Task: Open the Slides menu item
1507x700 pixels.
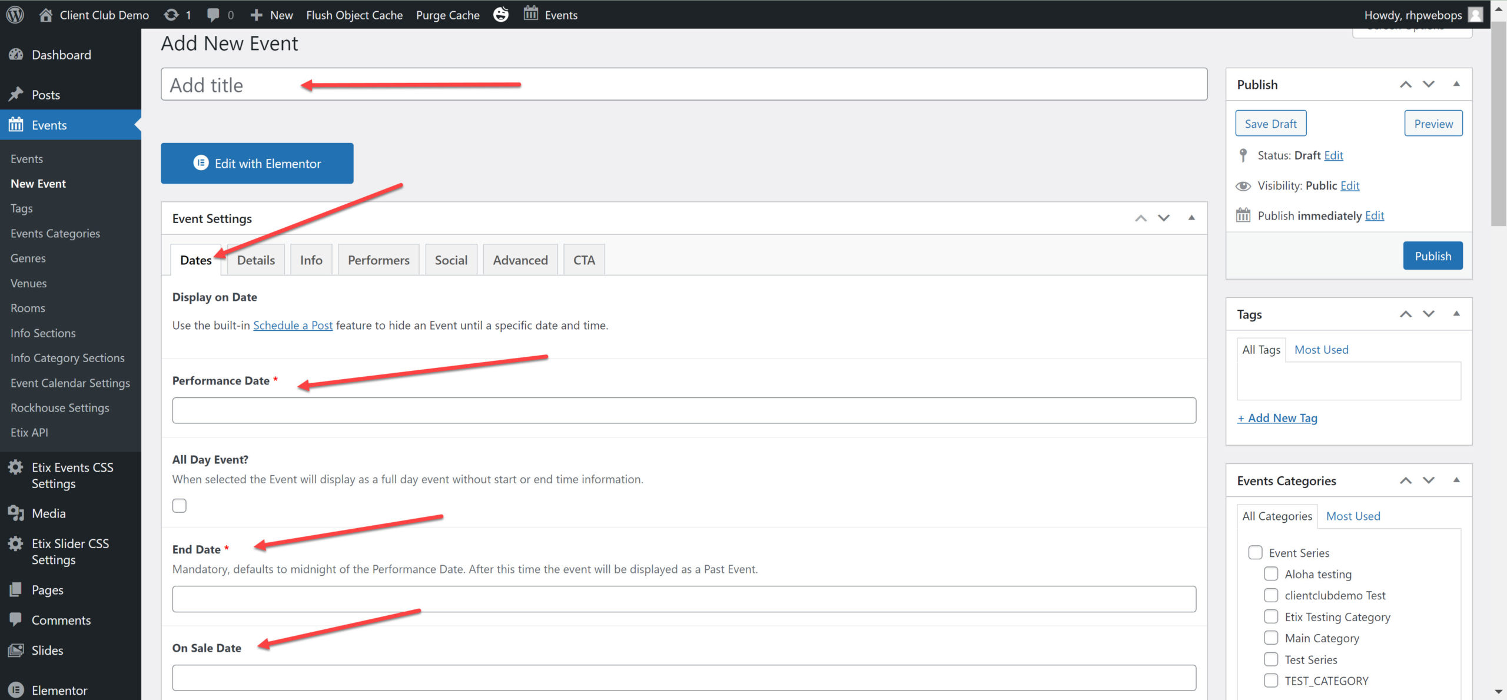Action: [x=47, y=650]
